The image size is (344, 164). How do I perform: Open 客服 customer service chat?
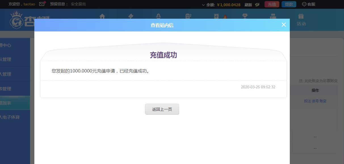309,4
